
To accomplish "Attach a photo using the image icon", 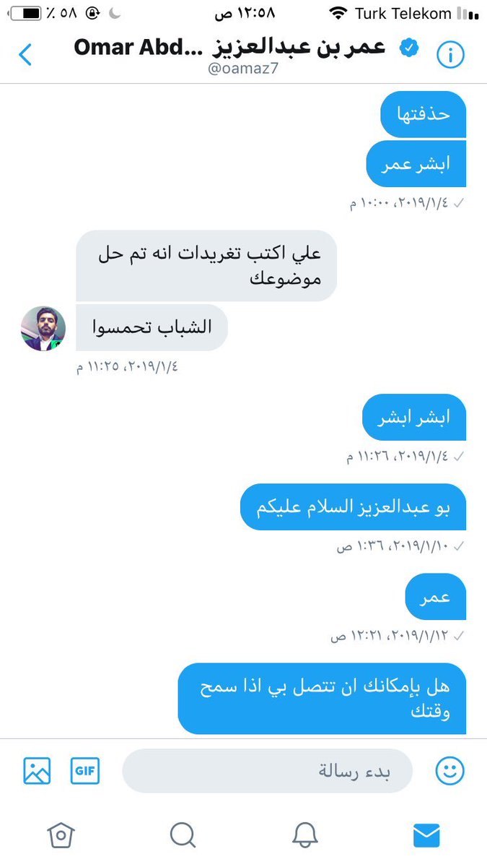I will click(x=37, y=771).
